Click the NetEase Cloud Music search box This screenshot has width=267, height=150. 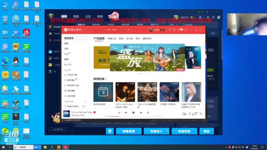(114, 30)
